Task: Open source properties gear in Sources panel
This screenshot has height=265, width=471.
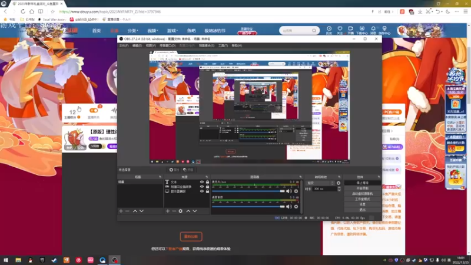Action: pyautogui.click(x=181, y=211)
